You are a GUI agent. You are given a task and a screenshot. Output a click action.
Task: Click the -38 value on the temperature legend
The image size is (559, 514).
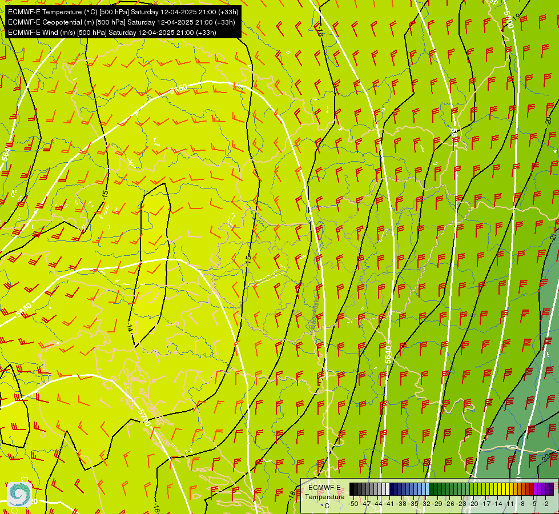(401, 504)
